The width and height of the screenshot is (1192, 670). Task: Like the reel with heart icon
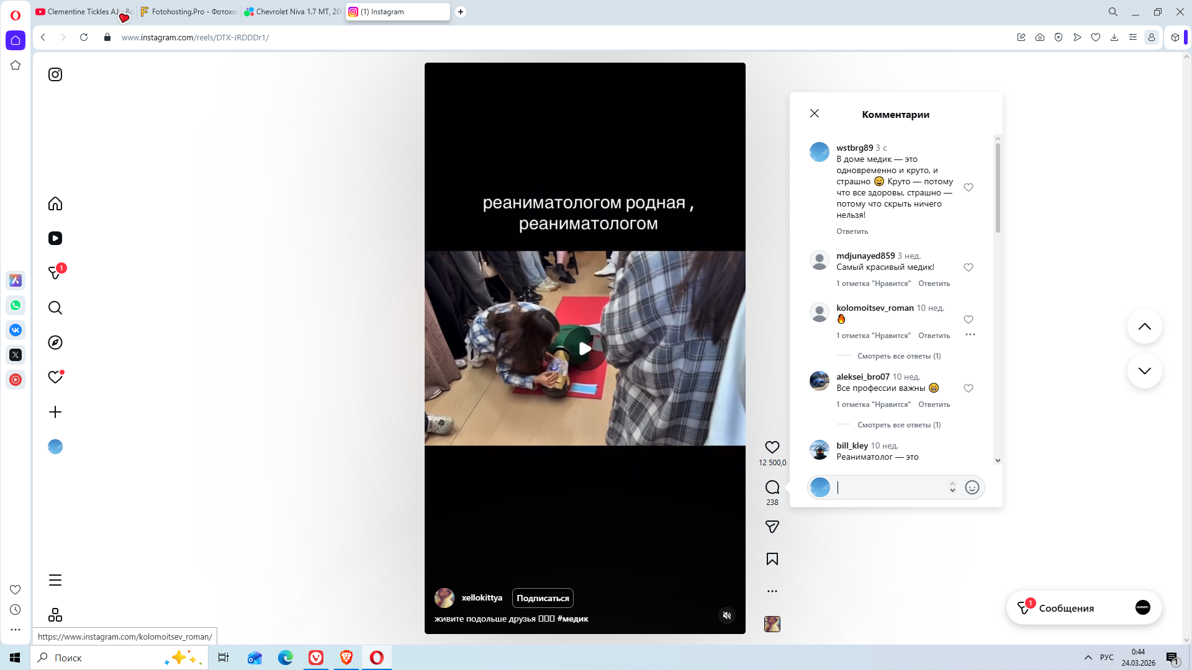[x=772, y=447]
